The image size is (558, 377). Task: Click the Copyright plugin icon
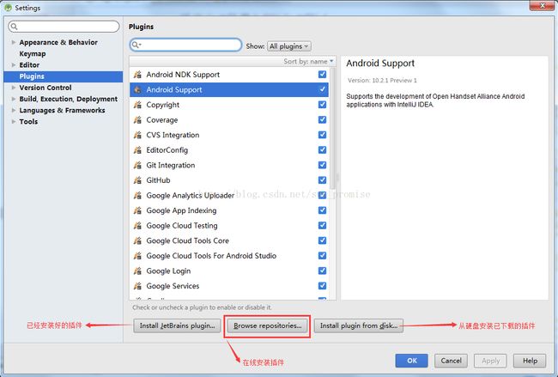pos(137,105)
